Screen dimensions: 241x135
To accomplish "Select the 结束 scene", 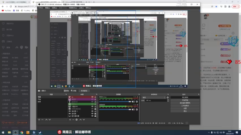I will 52,102.
